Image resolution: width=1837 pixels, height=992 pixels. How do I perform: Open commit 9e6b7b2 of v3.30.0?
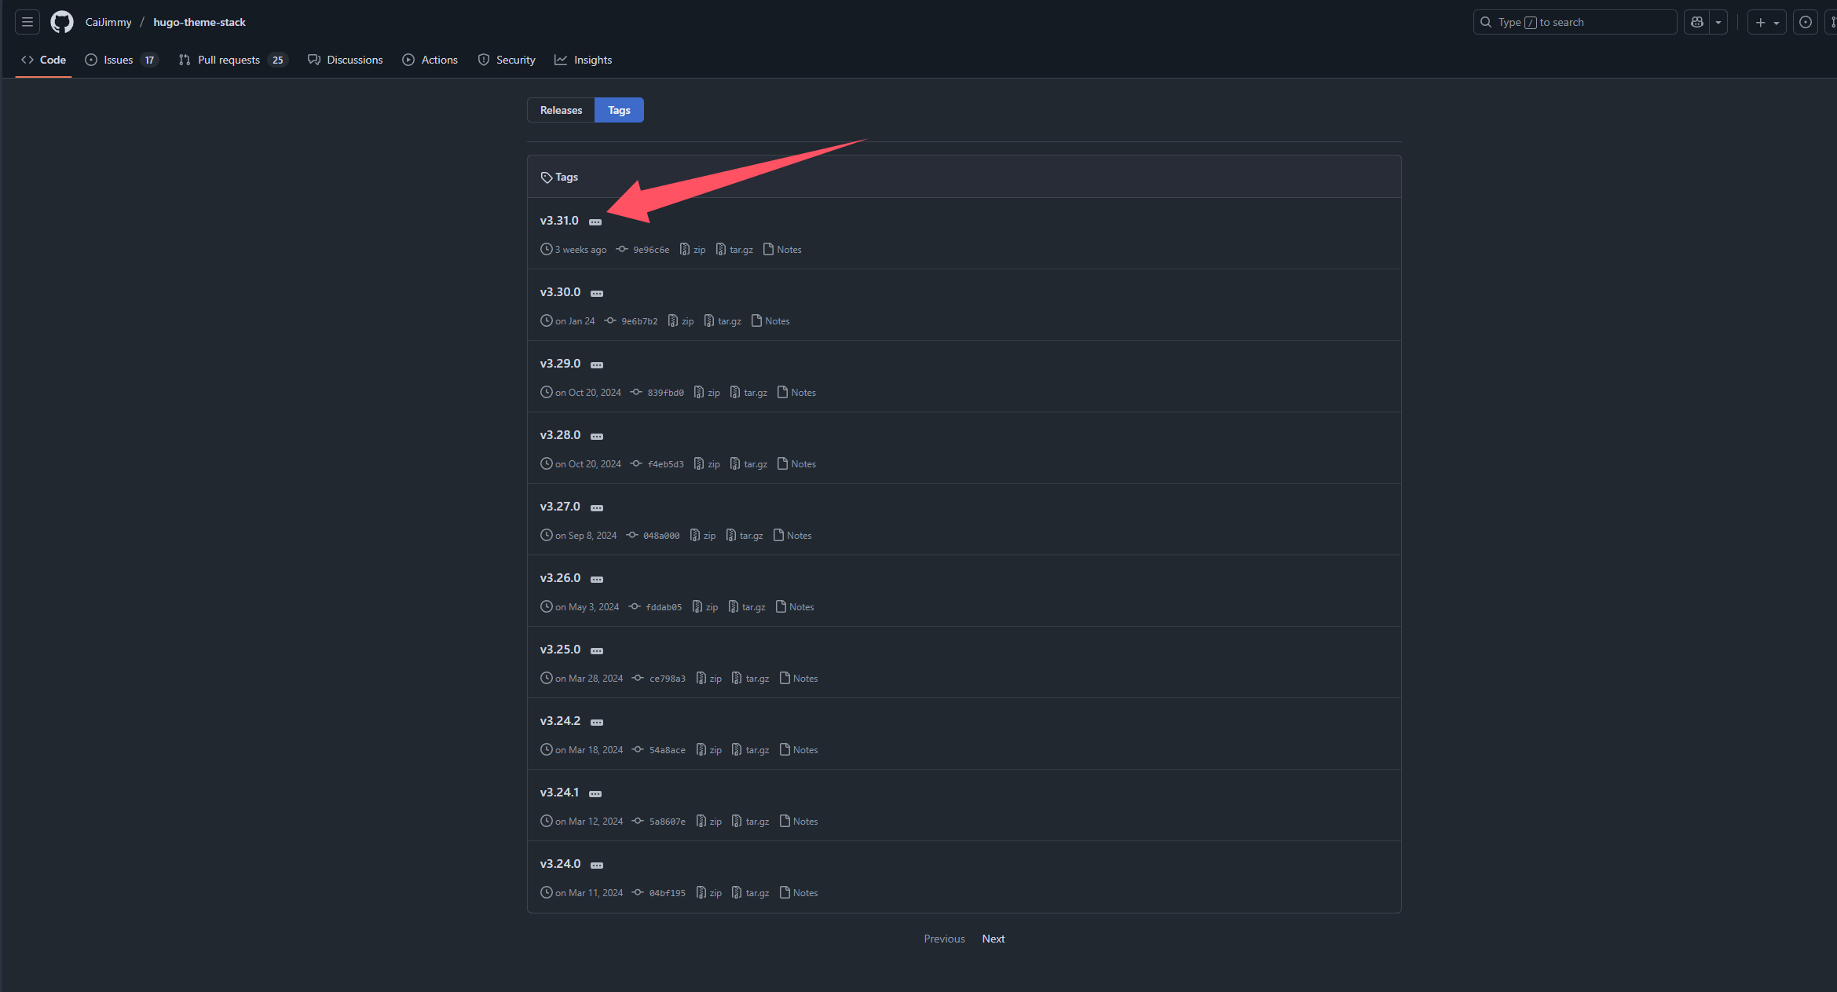click(x=639, y=321)
